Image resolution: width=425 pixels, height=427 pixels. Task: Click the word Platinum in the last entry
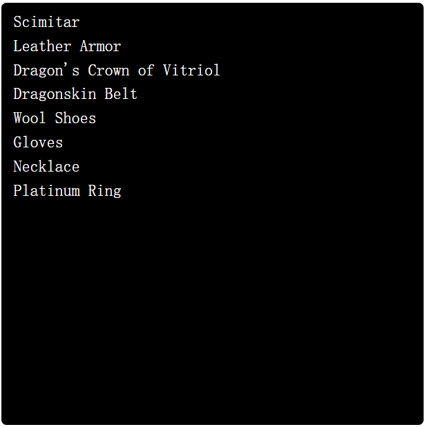point(47,190)
